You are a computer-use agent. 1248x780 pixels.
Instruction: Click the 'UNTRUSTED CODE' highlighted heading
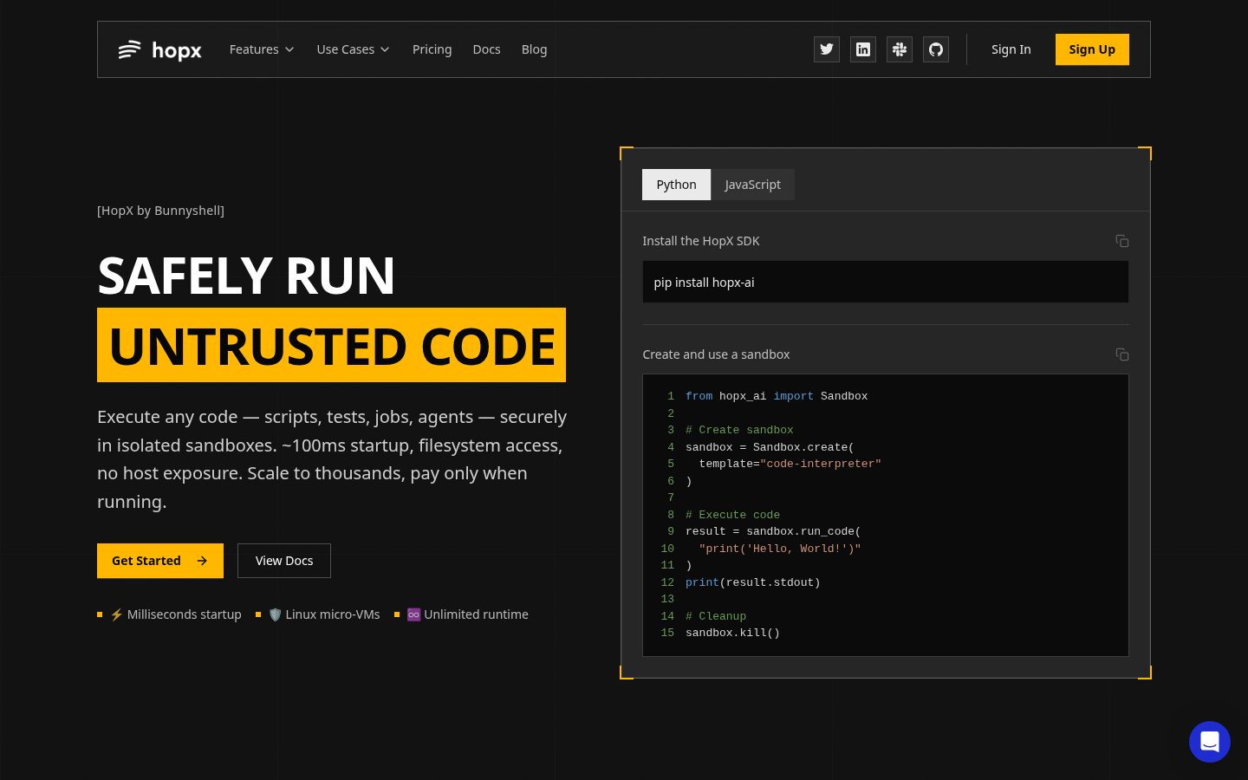(x=331, y=345)
